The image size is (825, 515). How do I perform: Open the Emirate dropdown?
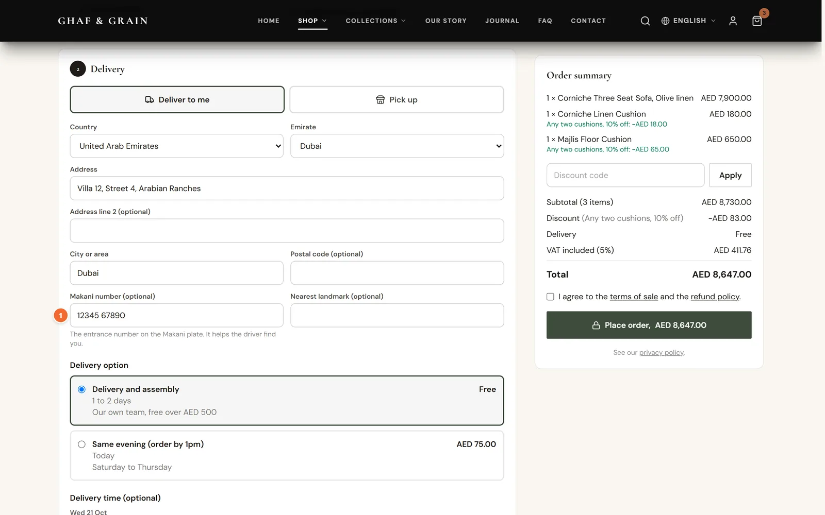tap(397, 146)
